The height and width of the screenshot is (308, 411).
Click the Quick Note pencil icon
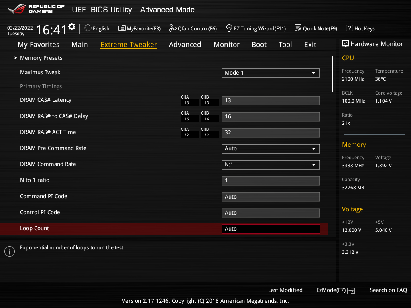[298, 28]
